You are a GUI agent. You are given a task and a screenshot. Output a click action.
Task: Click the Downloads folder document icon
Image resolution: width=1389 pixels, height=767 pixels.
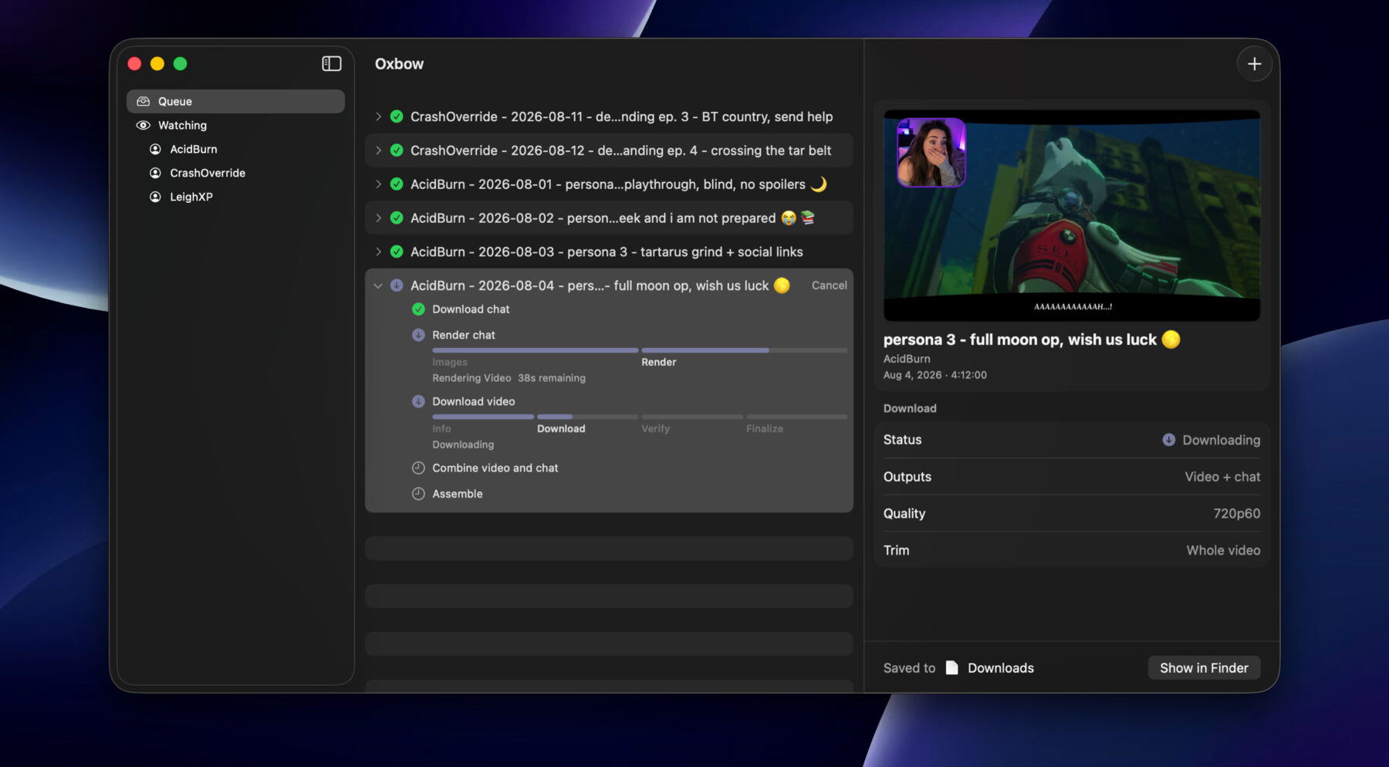click(952, 667)
